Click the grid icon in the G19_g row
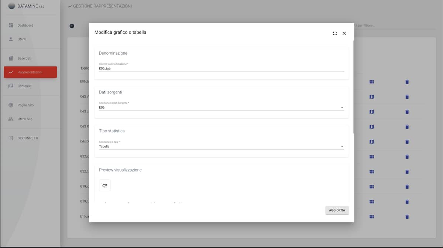 click(372, 187)
